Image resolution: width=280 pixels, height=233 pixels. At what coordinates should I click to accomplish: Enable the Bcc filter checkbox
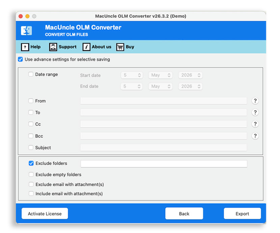(31, 136)
